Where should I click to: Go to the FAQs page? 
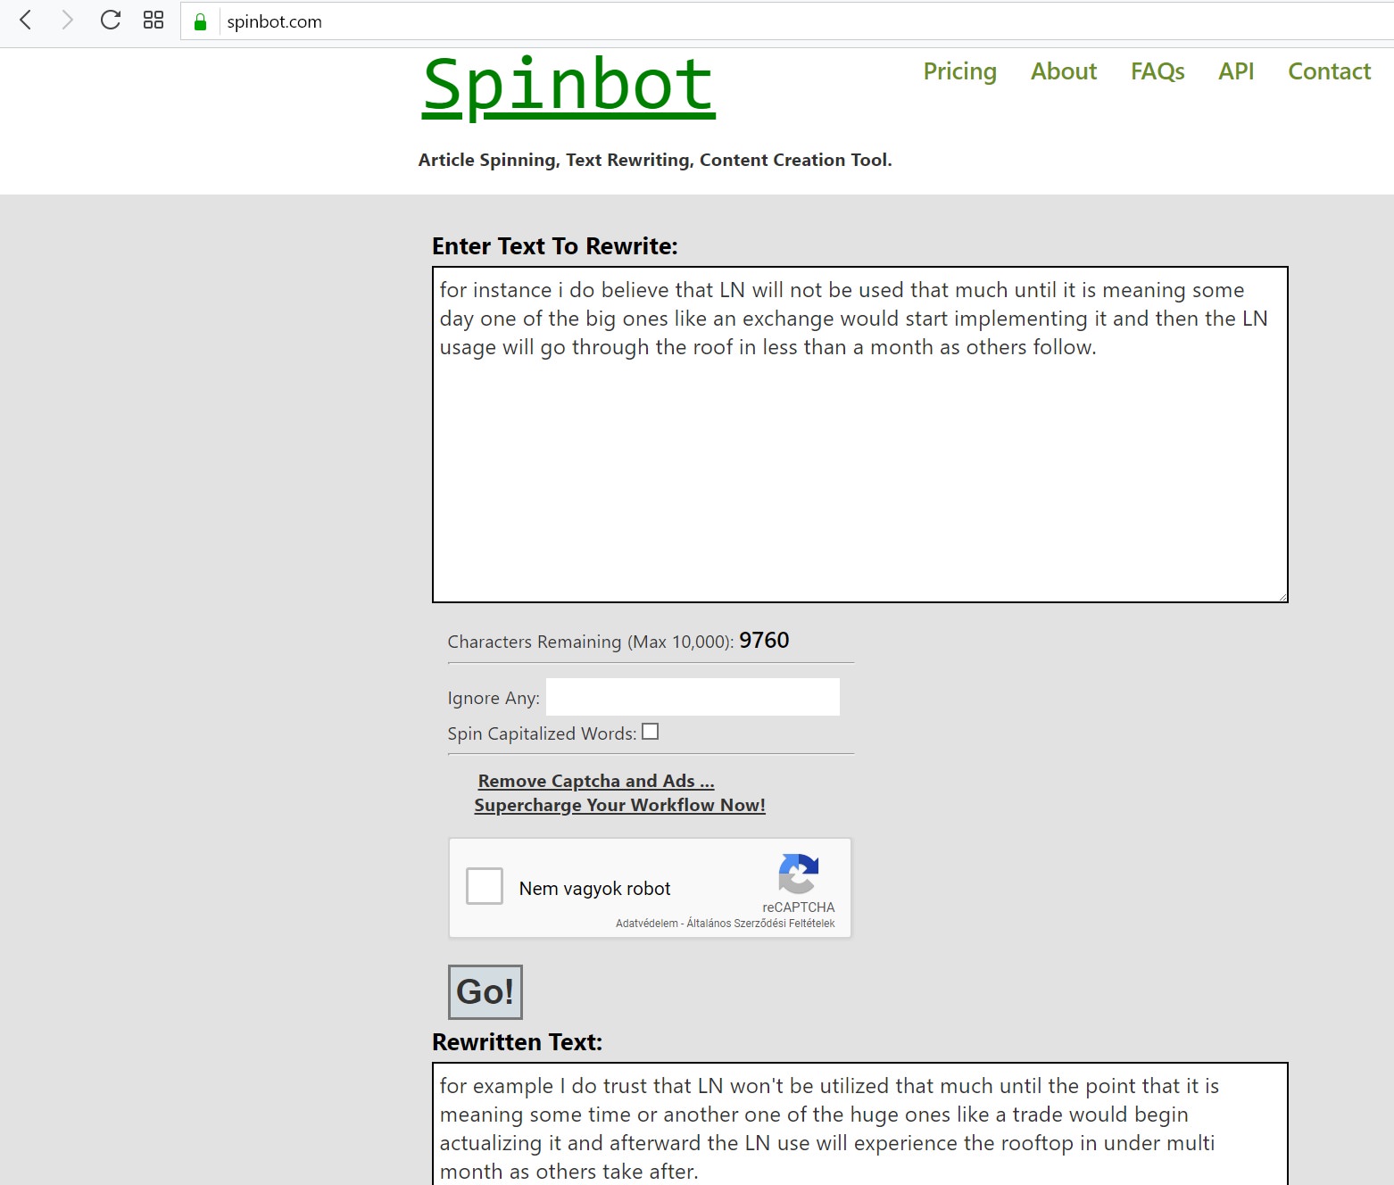coord(1158,71)
